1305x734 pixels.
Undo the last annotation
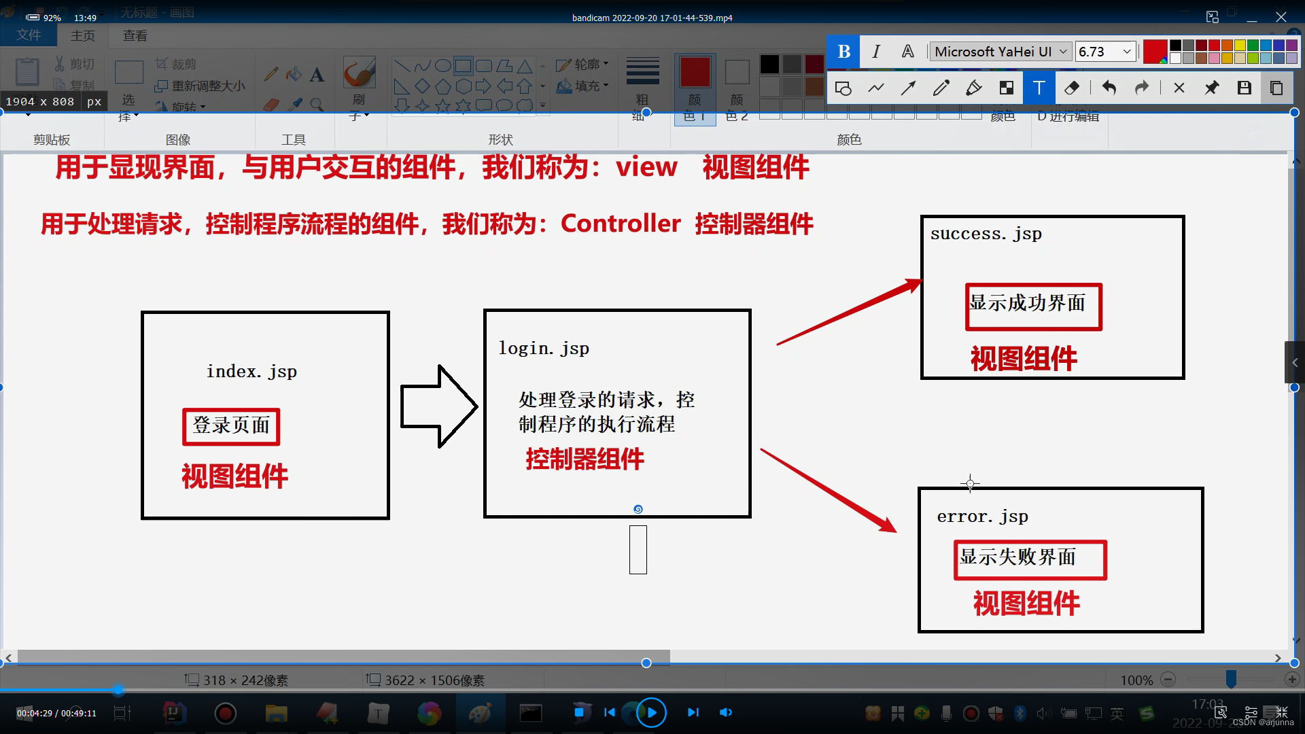tap(1109, 88)
